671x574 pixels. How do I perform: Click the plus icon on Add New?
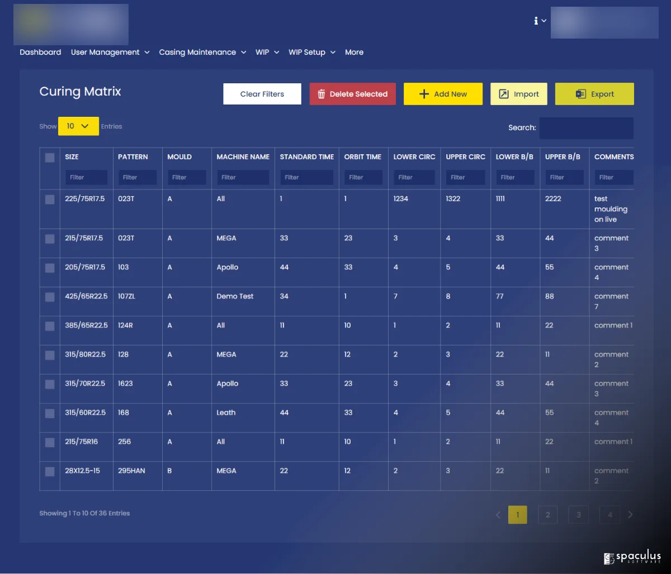[424, 94]
